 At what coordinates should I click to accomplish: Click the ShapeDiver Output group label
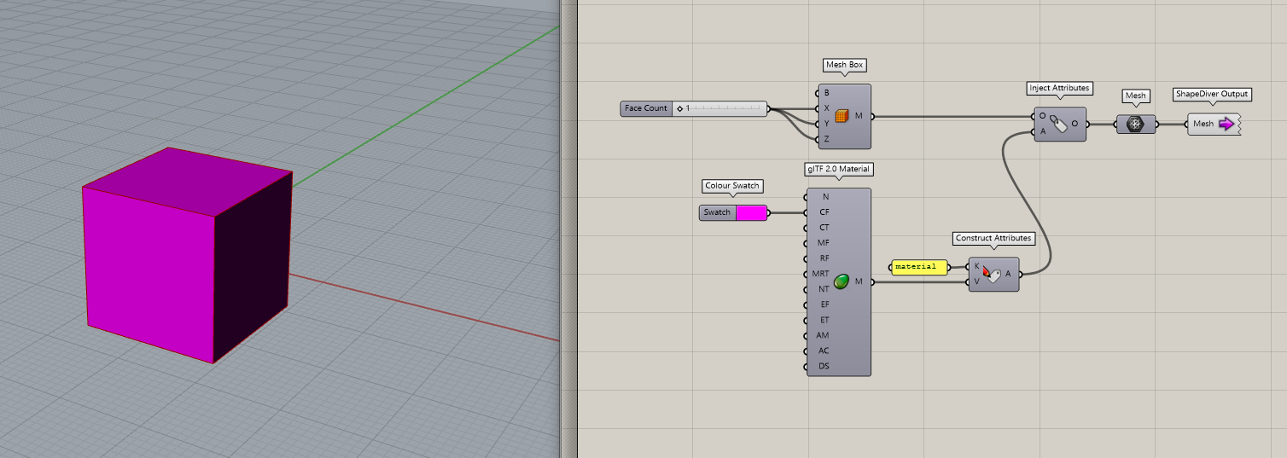1211,94
